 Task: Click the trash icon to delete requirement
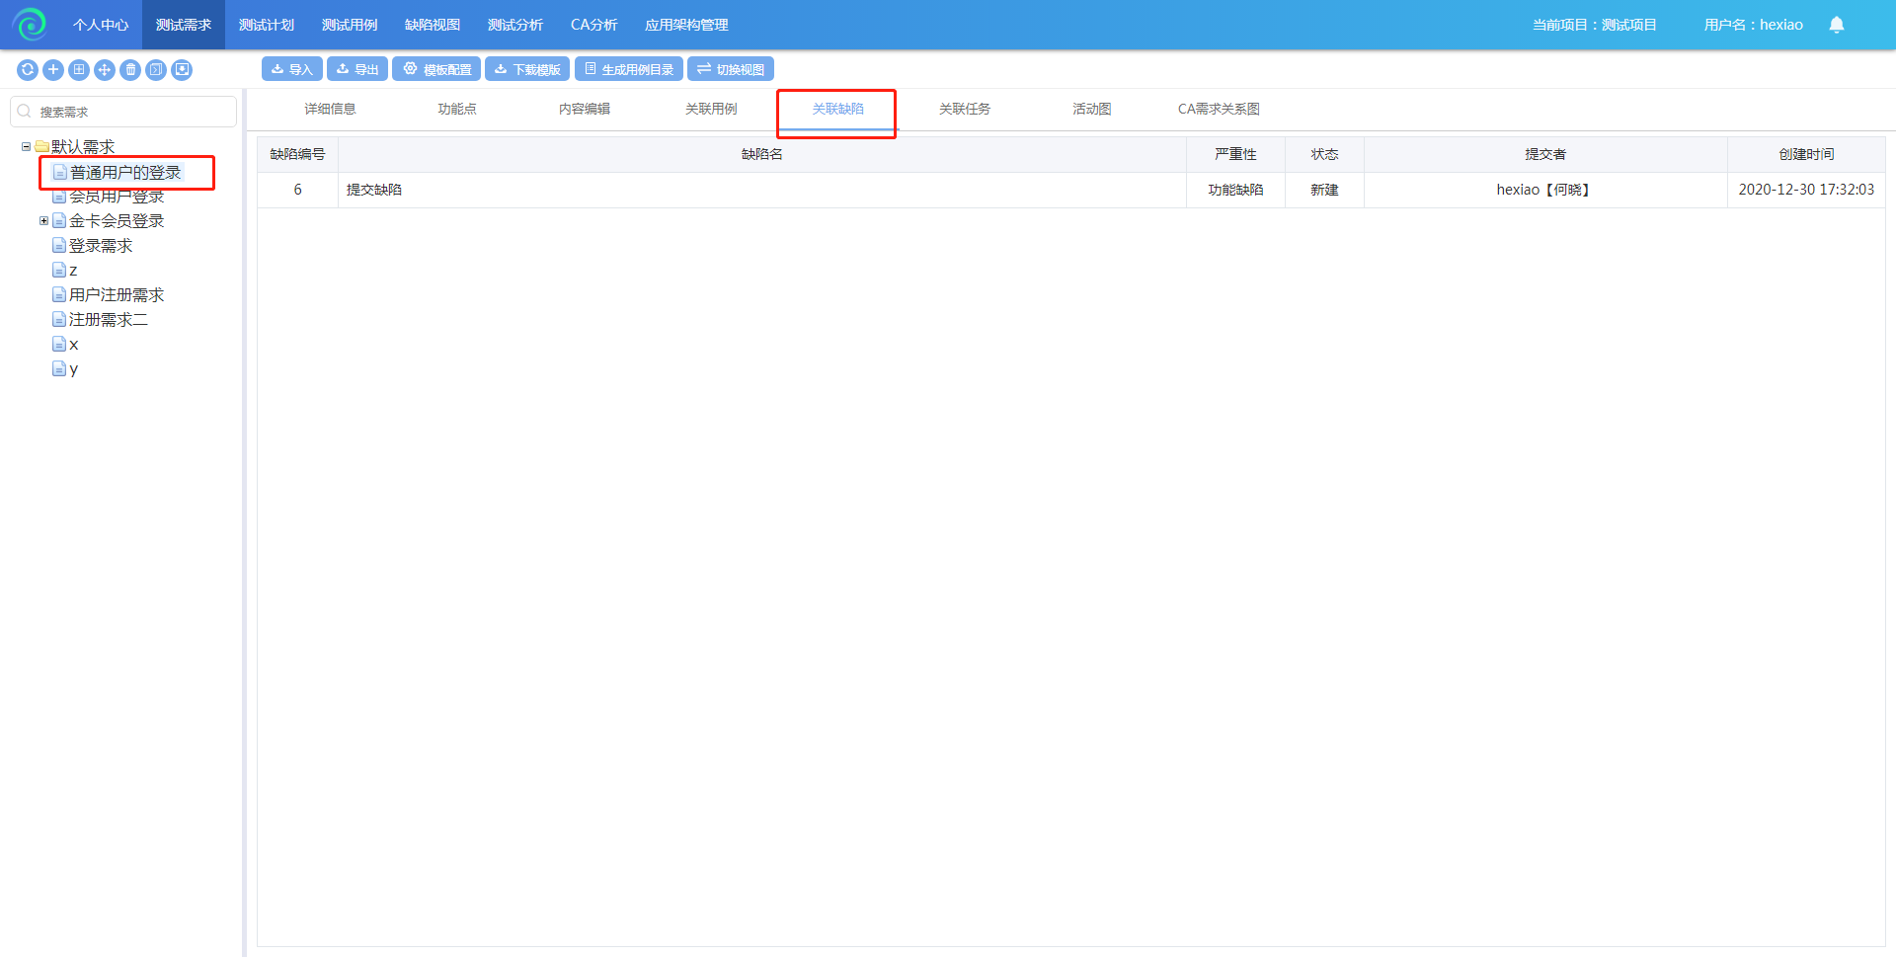(130, 70)
